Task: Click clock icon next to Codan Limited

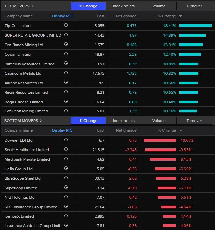Action: (x=66, y=54)
